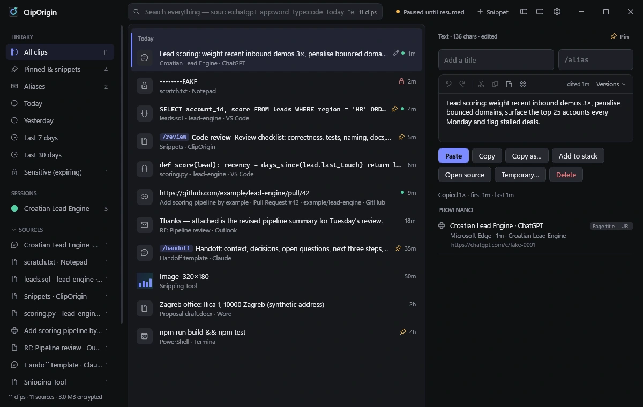The width and height of the screenshot is (643, 407).
Task: Click the sidebar vertical scrollbar
Action: tap(122, 174)
